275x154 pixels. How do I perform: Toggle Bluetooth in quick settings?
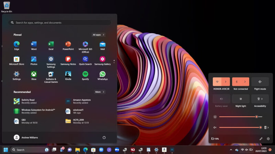tap(236, 82)
